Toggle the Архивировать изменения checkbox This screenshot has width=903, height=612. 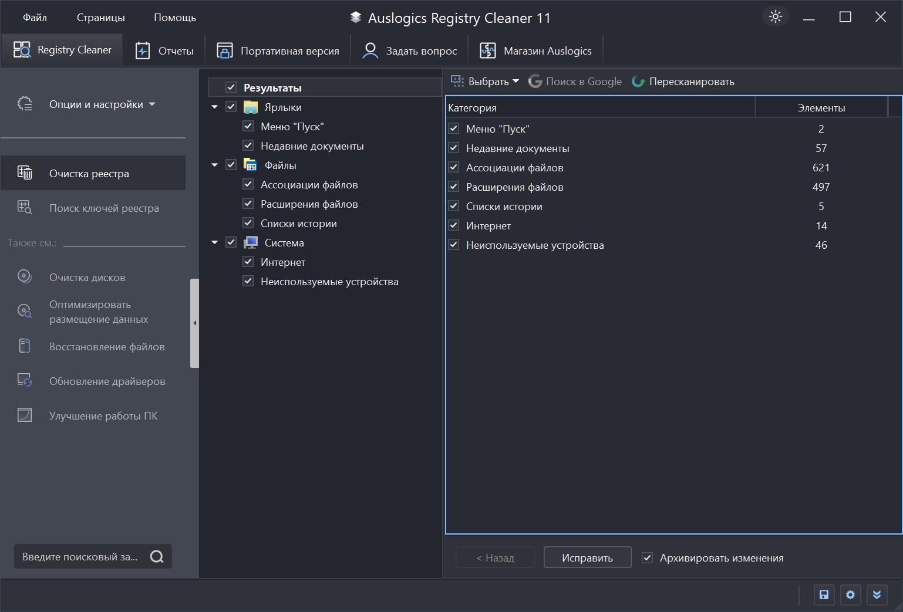click(648, 558)
